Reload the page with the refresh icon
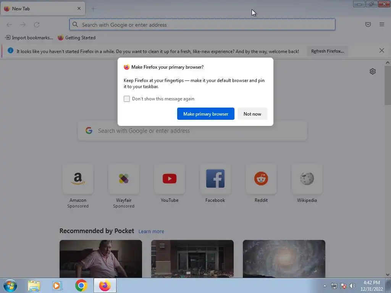Image resolution: width=391 pixels, height=293 pixels. point(37,25)
